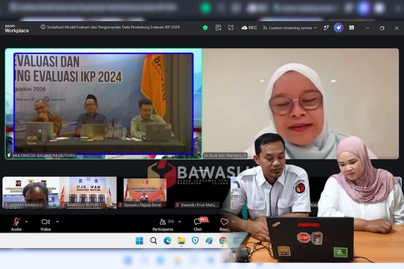404x269 pixels.
Task: Click the 515 participants count
Action: (171, 222)
